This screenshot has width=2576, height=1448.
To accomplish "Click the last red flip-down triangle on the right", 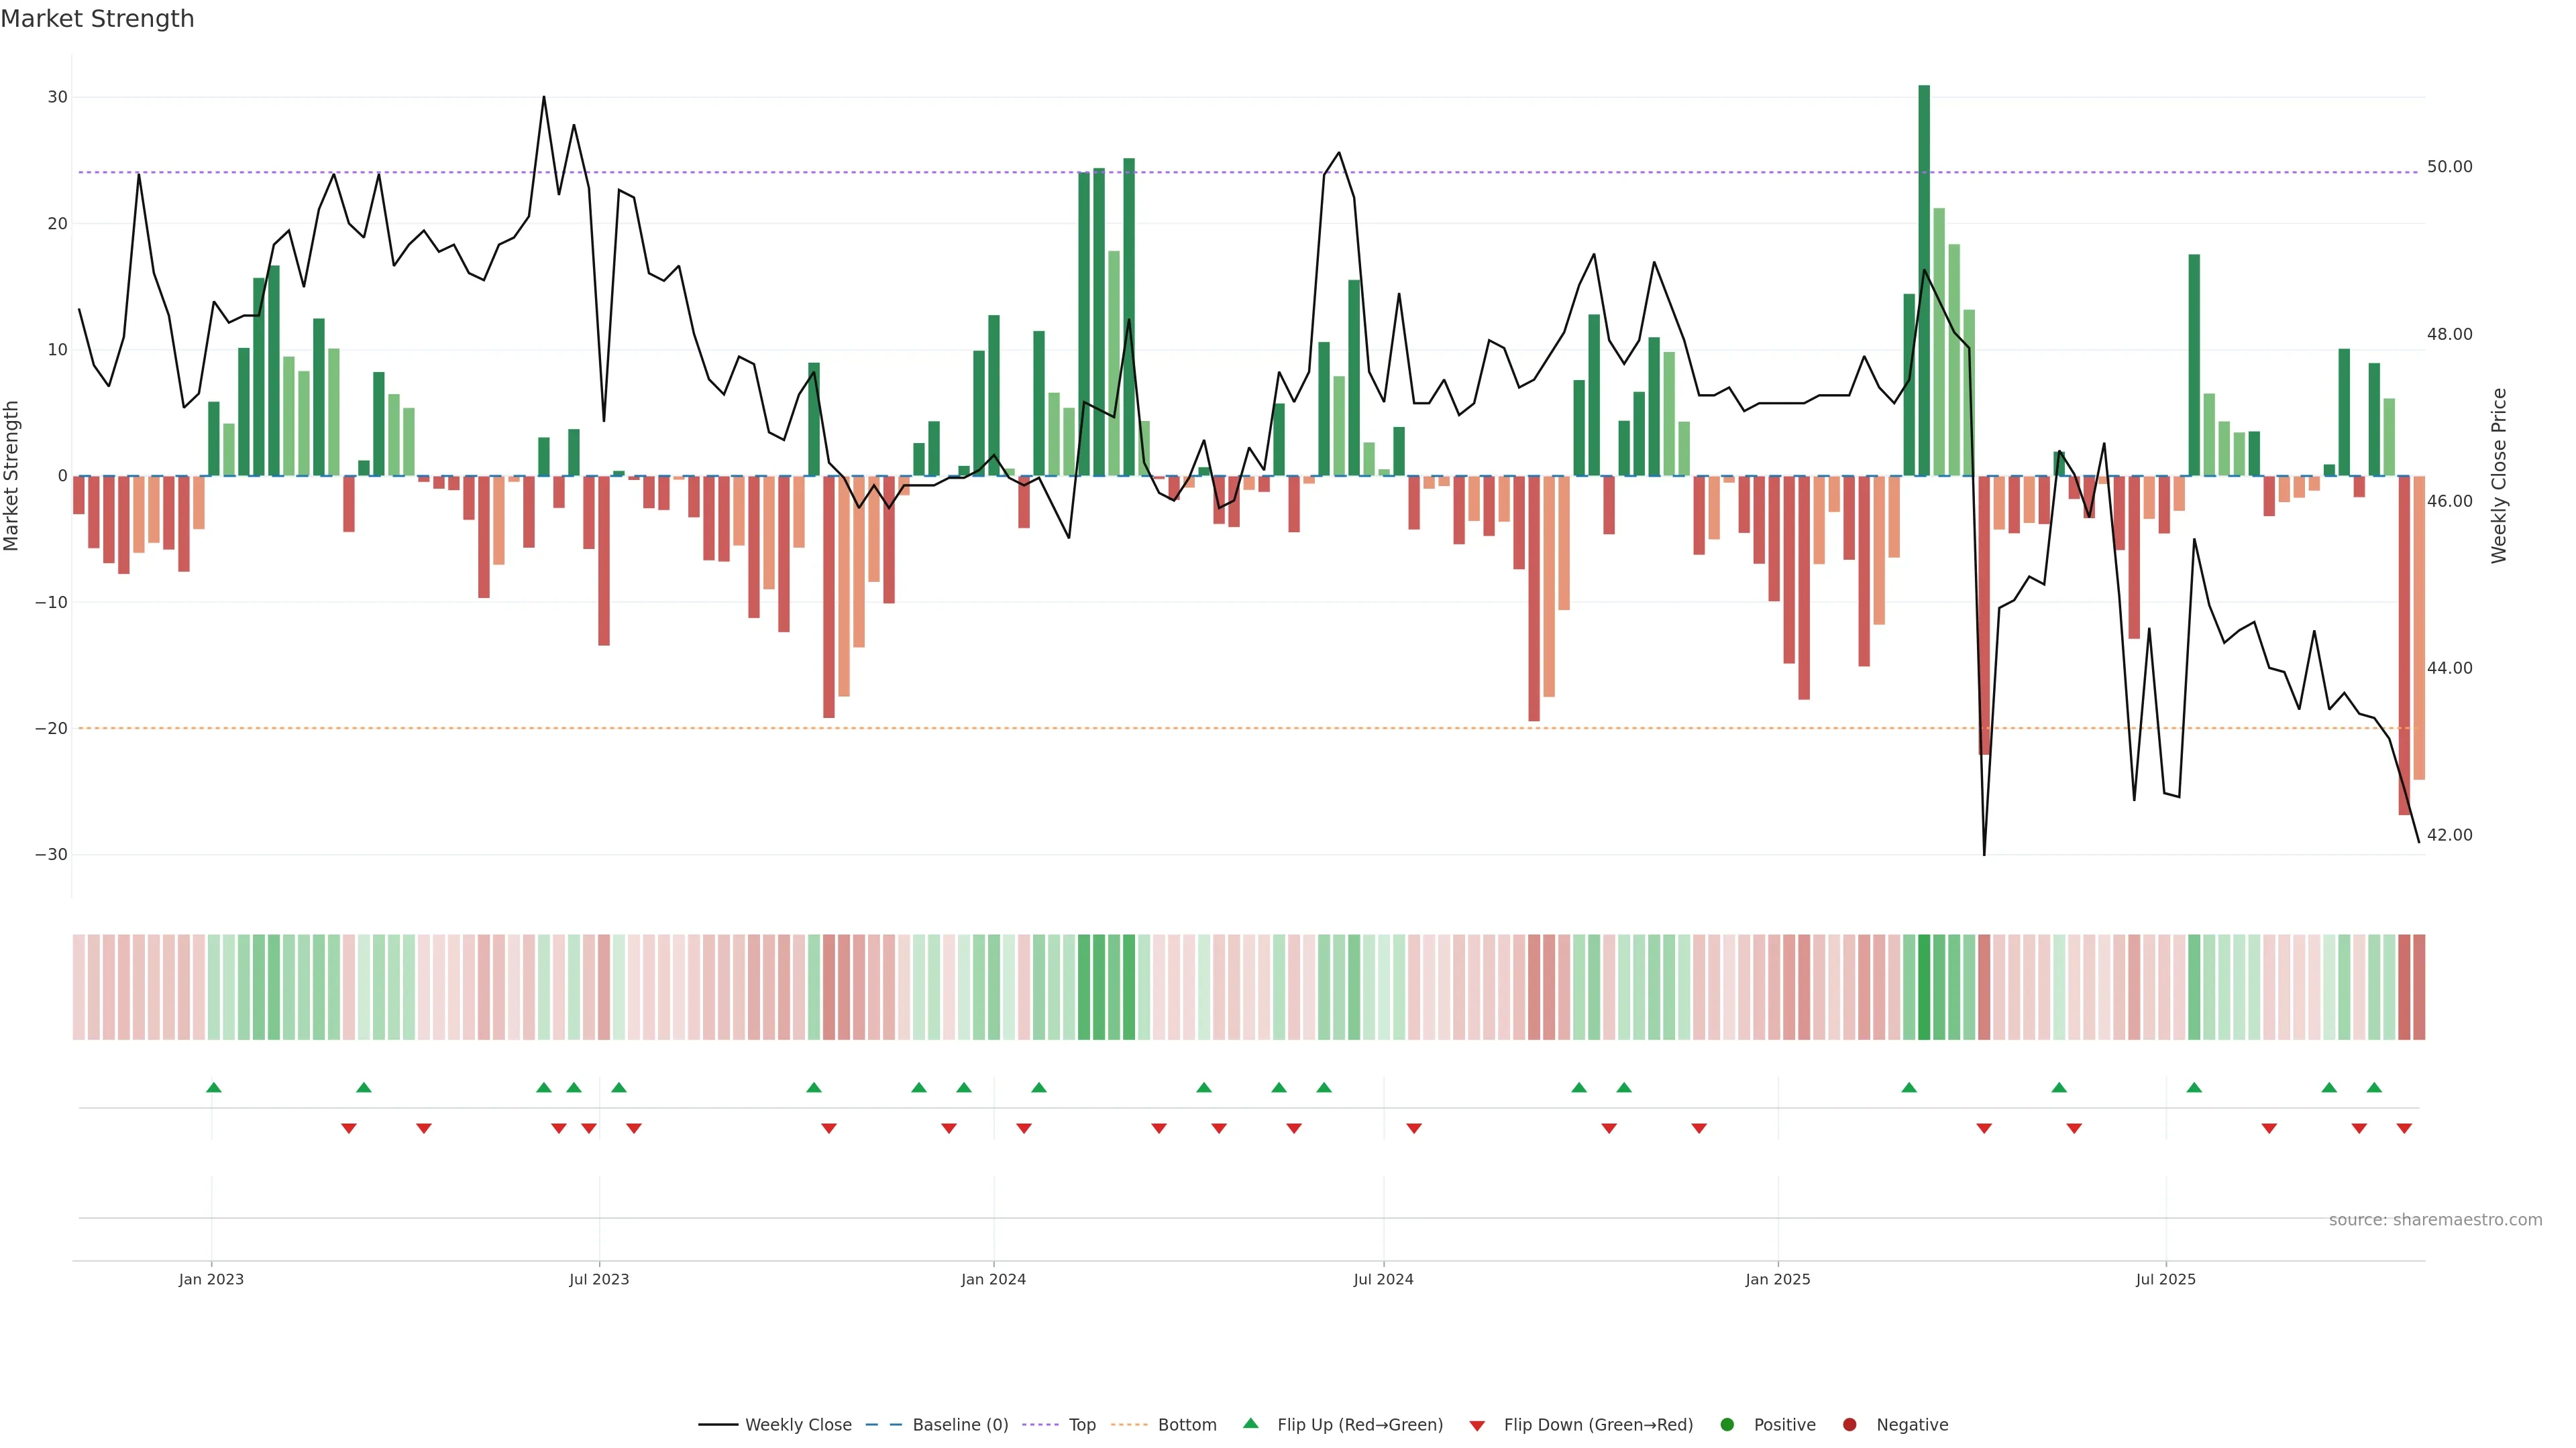I will 2404,1128.
